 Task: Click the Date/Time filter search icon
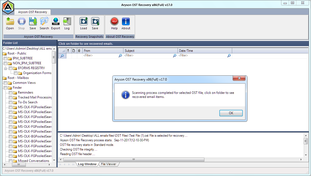tap(229, 56)
